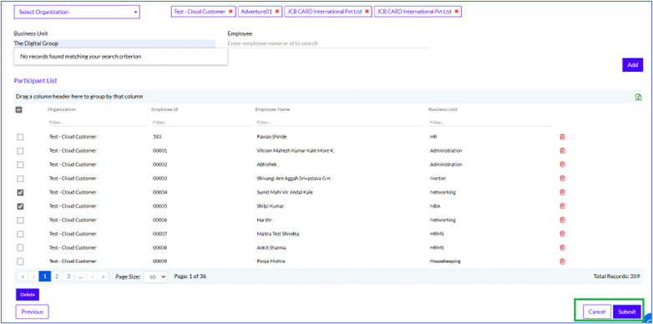
Task: Select checkbox for employee 00001
Action: coord(20,151)
